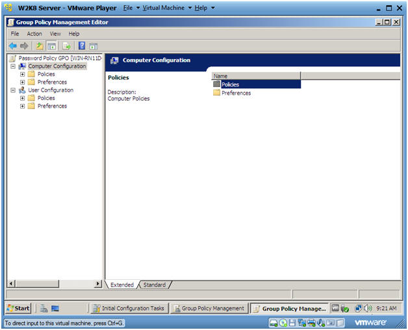This screenshot has width=408, height=330.
Task: Select User Configuration in the tree
Action: coord(51,90)
